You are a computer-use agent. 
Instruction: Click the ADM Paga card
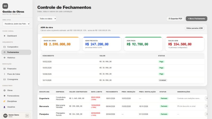click(143, 44)
